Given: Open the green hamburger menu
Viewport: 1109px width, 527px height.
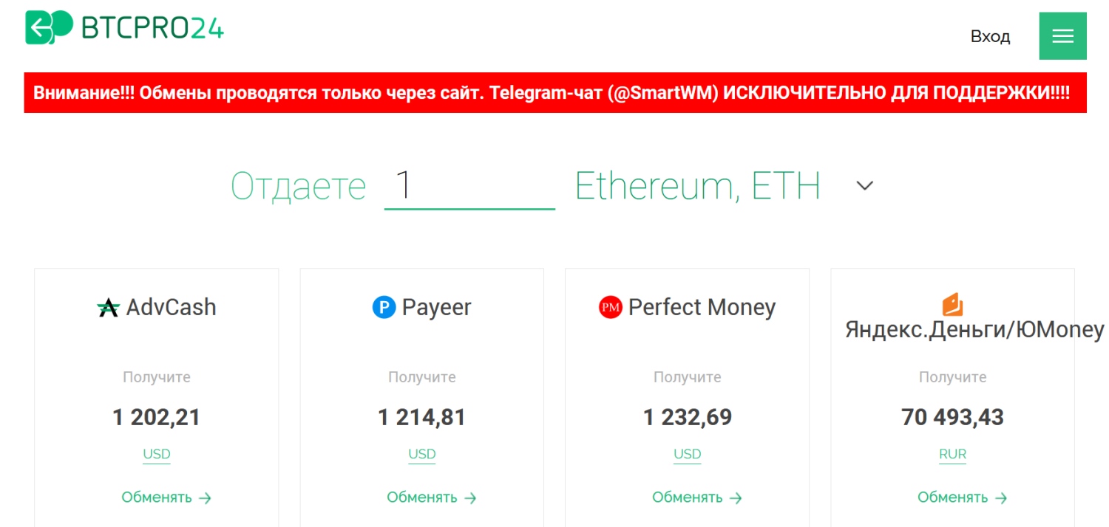Looking at the screenshot, I should (1062, 36).
